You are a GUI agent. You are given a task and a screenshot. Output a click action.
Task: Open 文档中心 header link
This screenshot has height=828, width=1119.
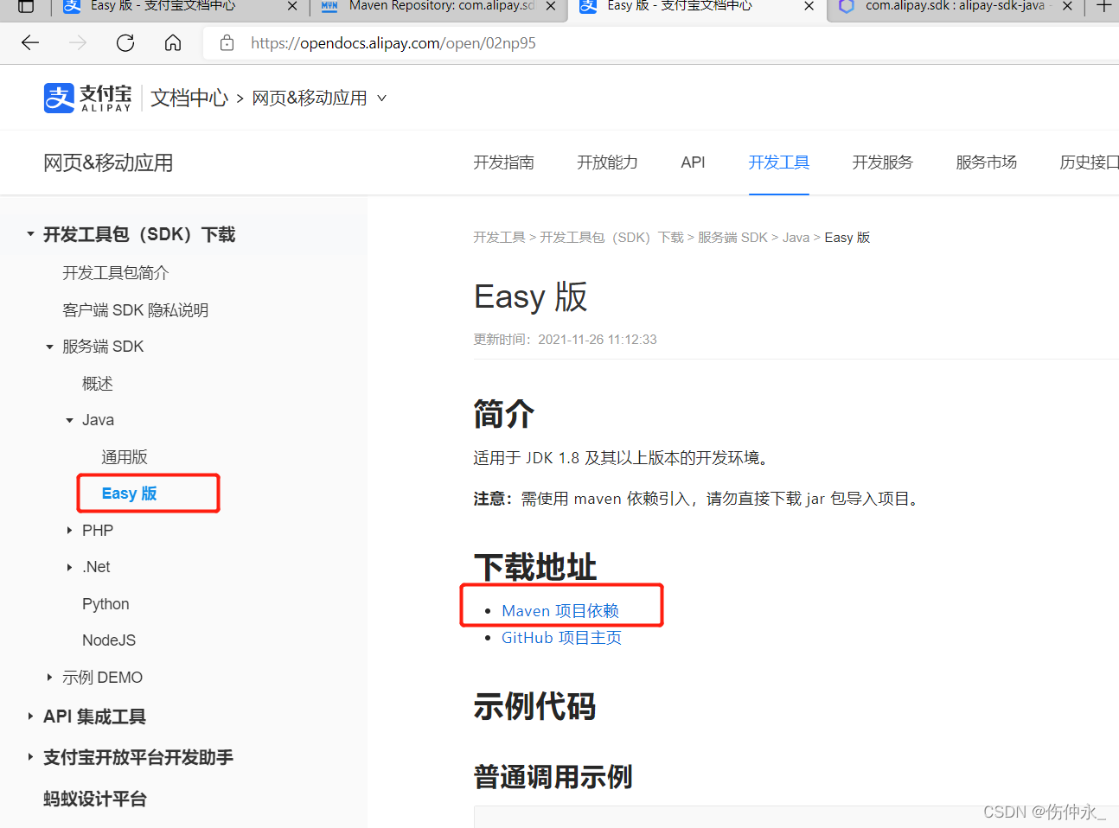pyautogui.click(x=189, y=98)
